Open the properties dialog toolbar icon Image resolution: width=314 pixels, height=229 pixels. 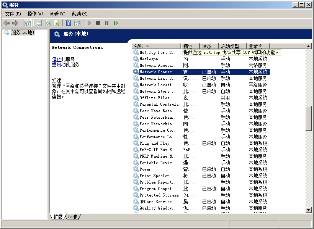(x=39, y=23)
